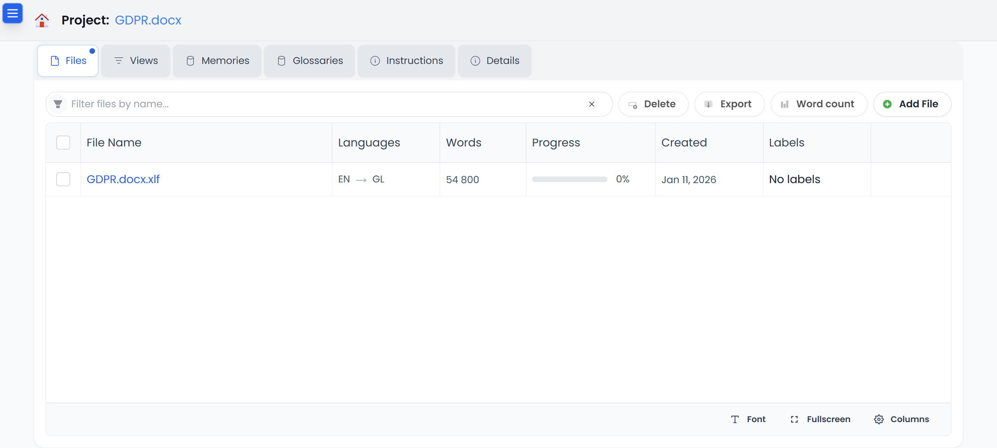Image resolution: width=997 pixels, height=448 pixels.
Task: Toggle the Files tab notification dot
Action: click(x=93, y=50)
